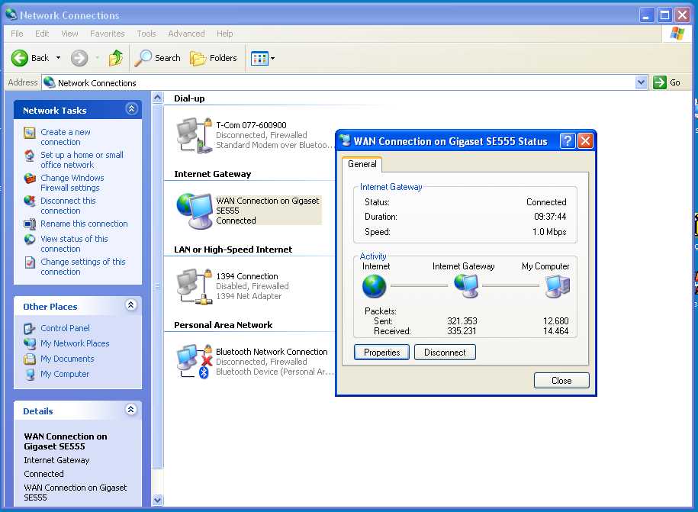Open the Search toolbar button
The height and width of the screenshot is (512, 698).
[x=158, y=58]
